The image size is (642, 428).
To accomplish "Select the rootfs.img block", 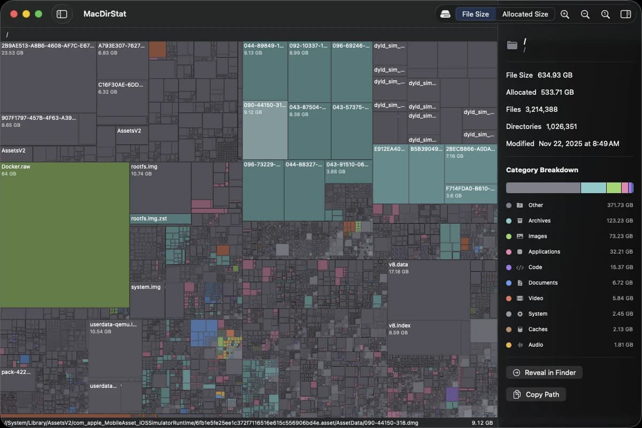I will pos(160,188).
